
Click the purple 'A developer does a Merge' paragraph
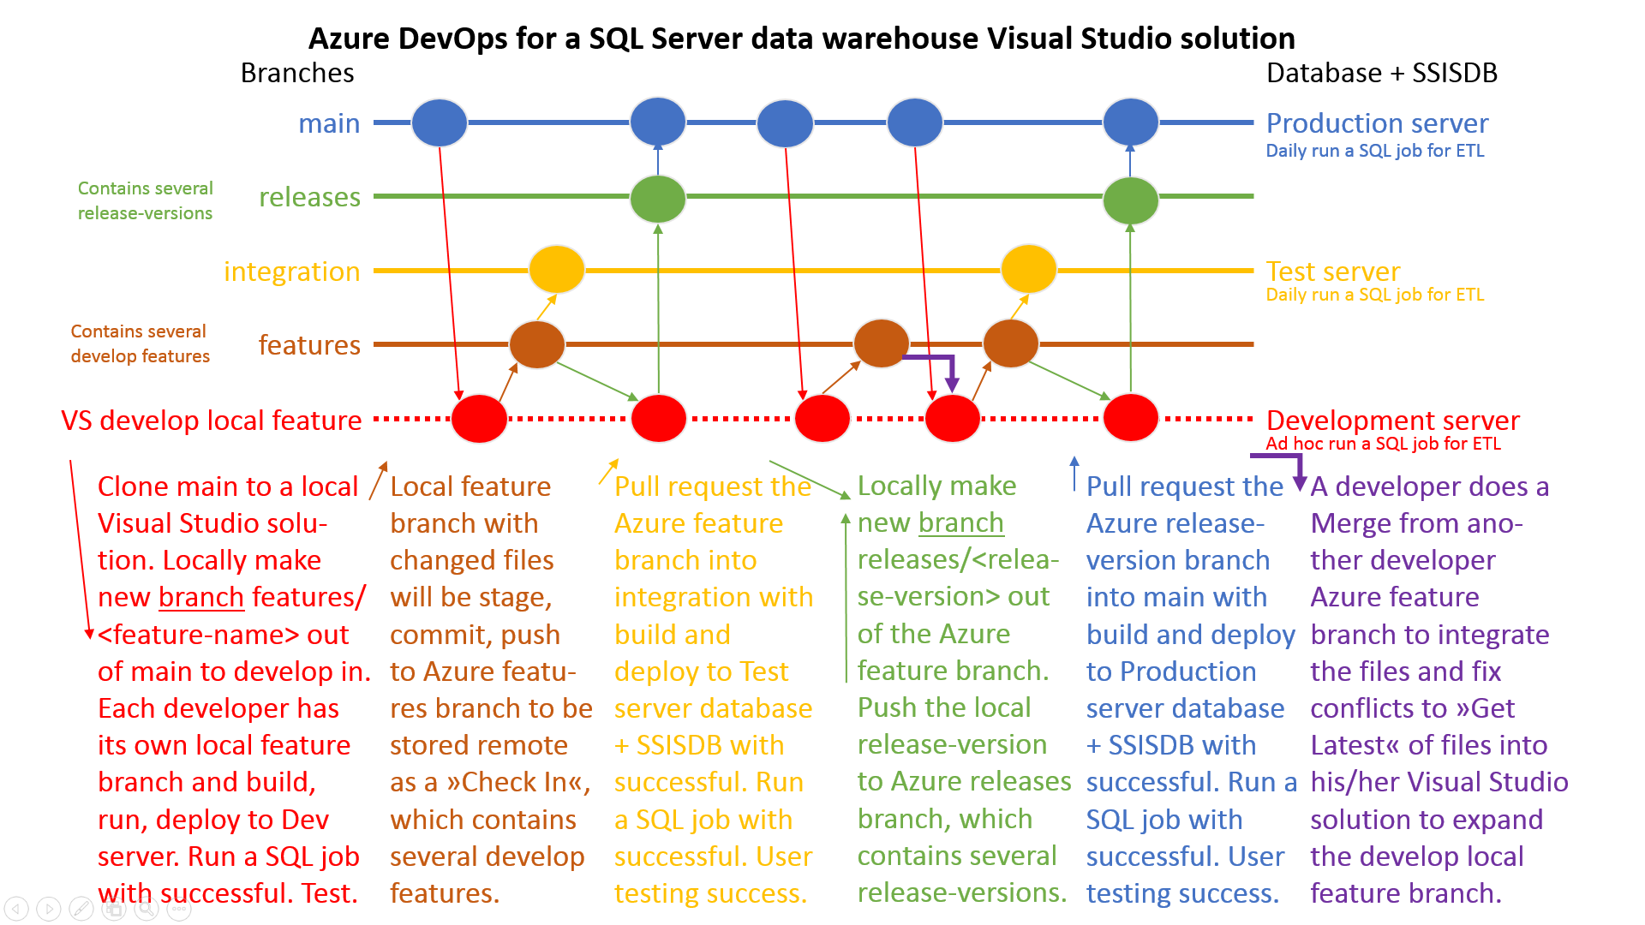[x=1439, y=689]
